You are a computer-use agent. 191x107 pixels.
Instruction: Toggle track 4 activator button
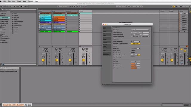coord(84,60)
